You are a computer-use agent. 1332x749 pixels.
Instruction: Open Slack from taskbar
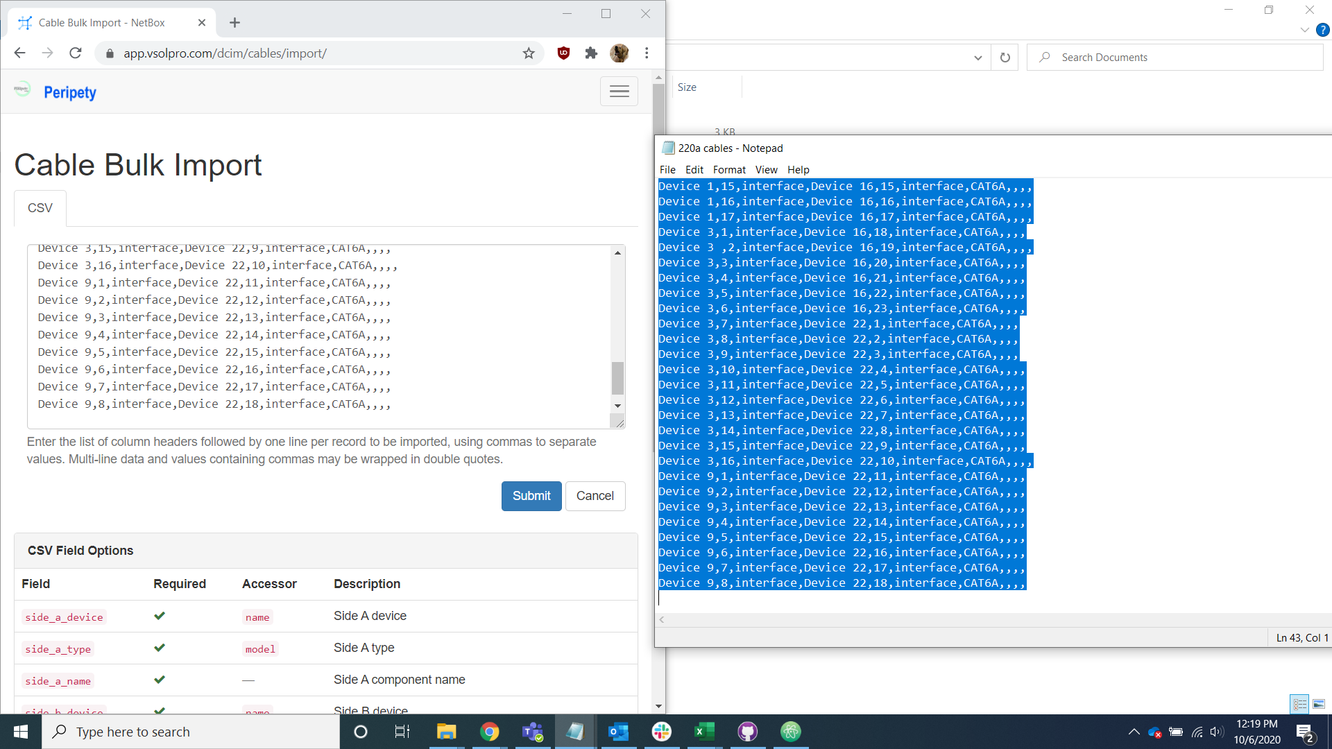pyautogui.click(x=661, y=732)
